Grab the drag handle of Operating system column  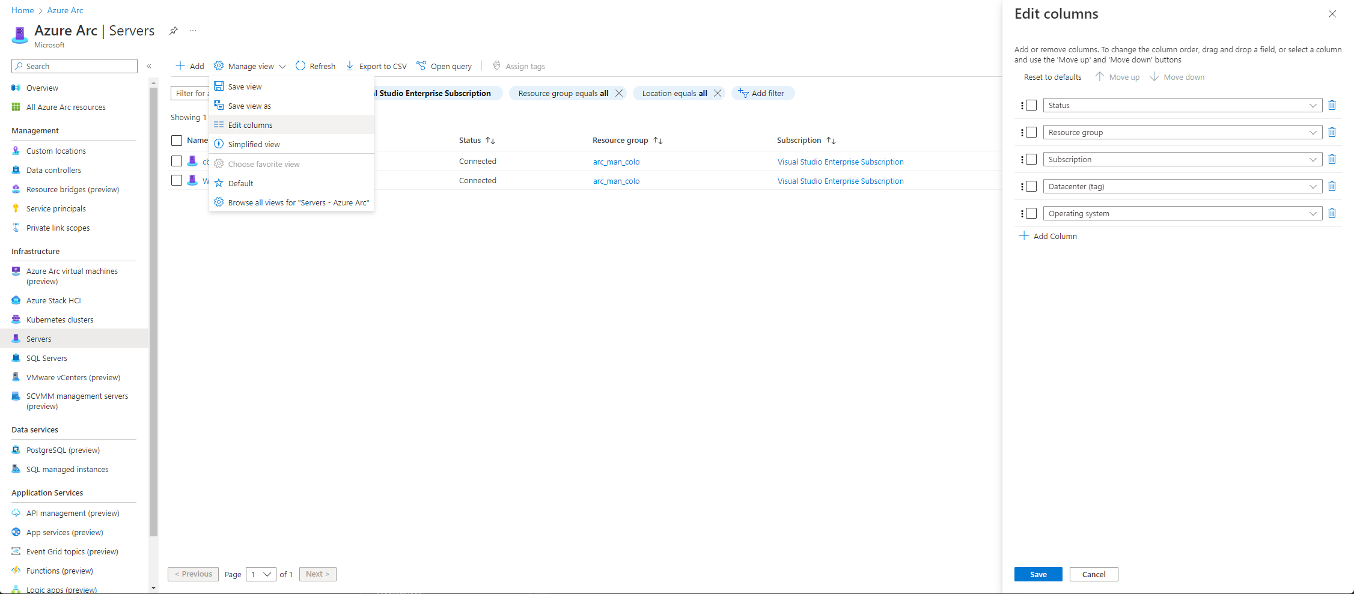click(x=1022, y=213)
